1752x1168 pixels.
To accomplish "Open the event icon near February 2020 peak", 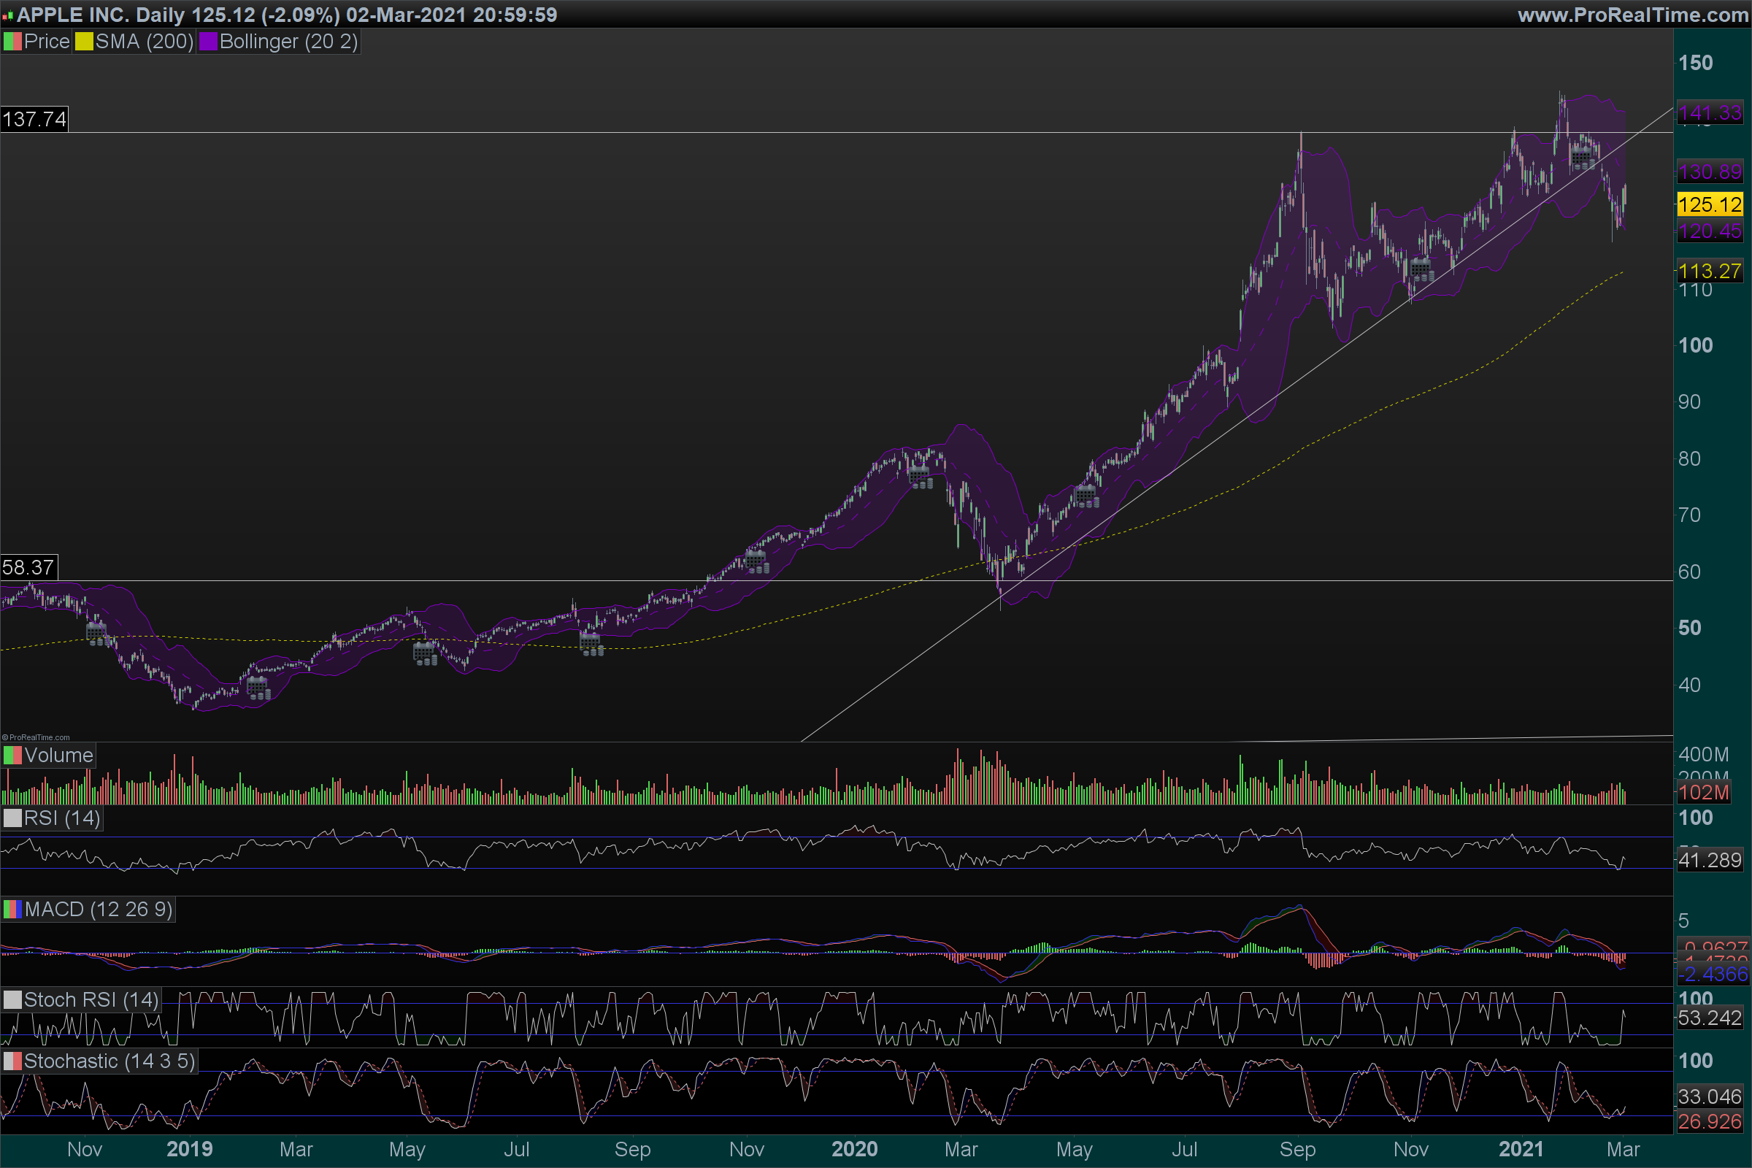I will pos(920,477).
